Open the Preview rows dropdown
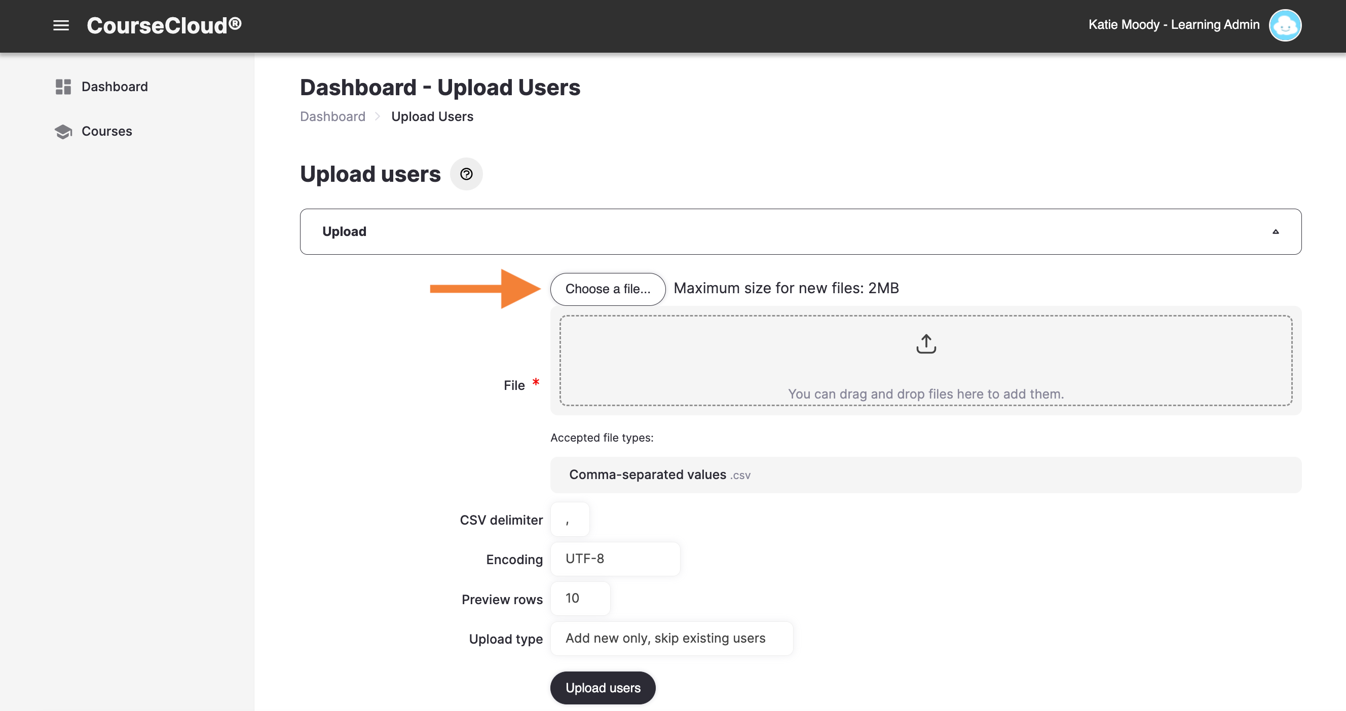Image resolution: width=1346 pixels, height=711 pixels. pyautogui.click(x=580, y=598)
